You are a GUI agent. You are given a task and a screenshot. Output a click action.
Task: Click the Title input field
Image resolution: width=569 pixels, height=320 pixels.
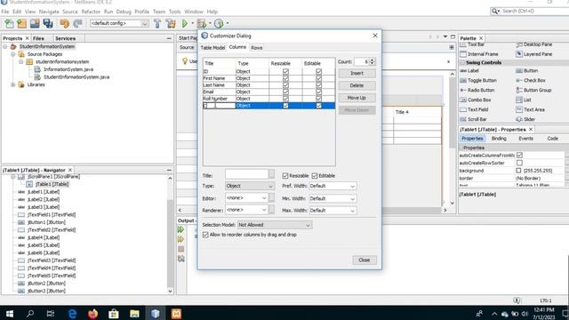pos(246,175)
